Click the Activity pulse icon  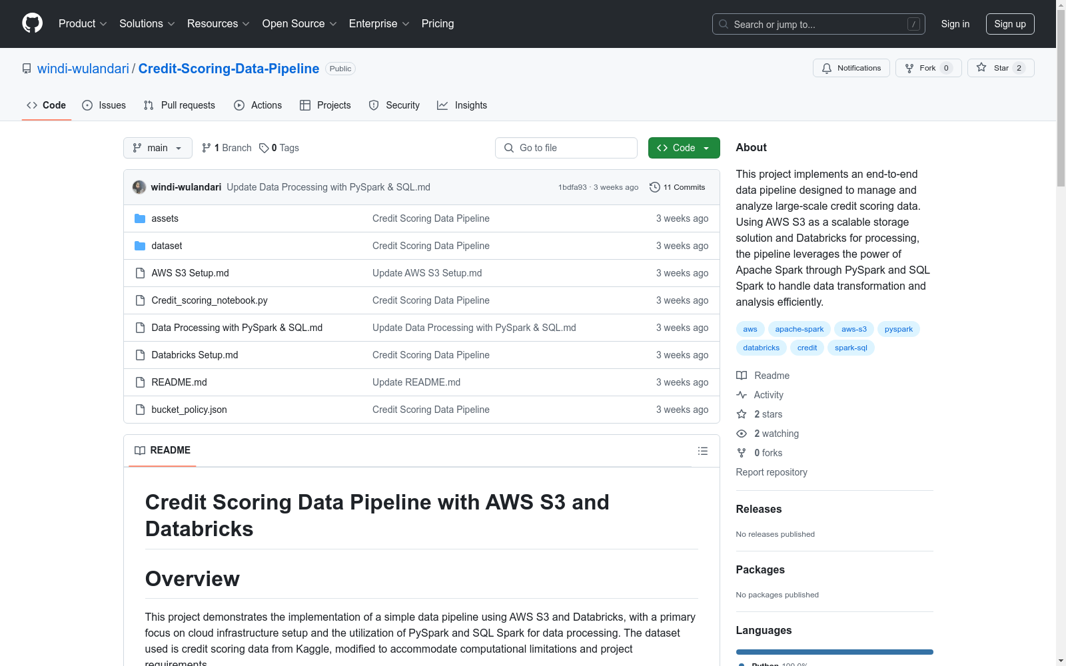741,394
